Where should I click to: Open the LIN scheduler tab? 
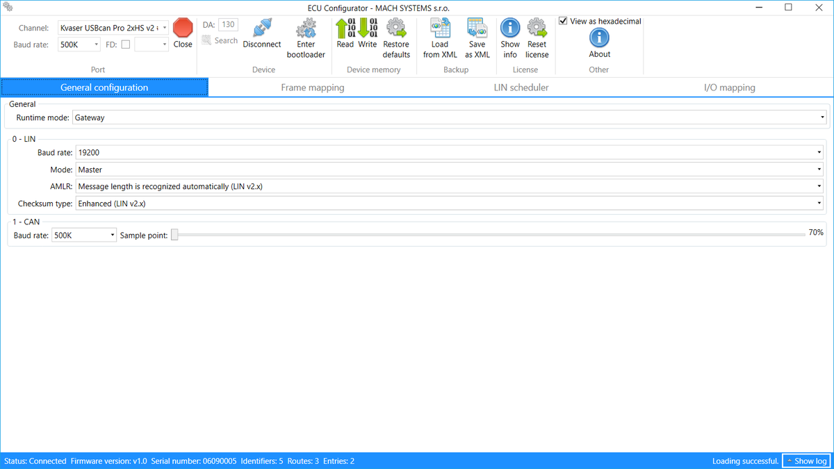tap(520, 88)
